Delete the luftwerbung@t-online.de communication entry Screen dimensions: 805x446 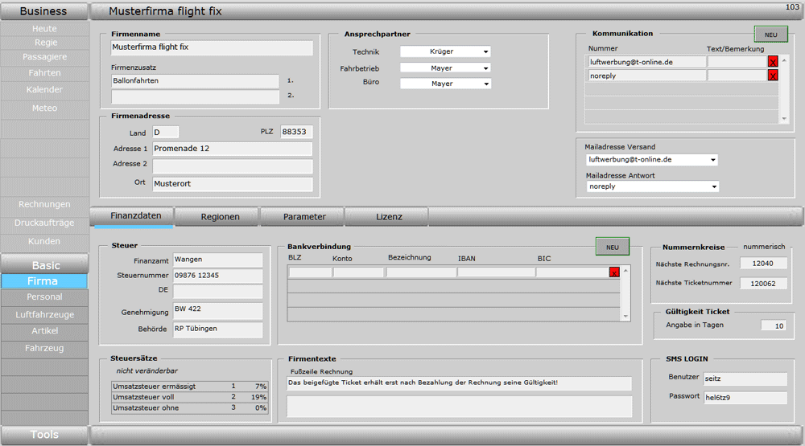tap(773, 62)
